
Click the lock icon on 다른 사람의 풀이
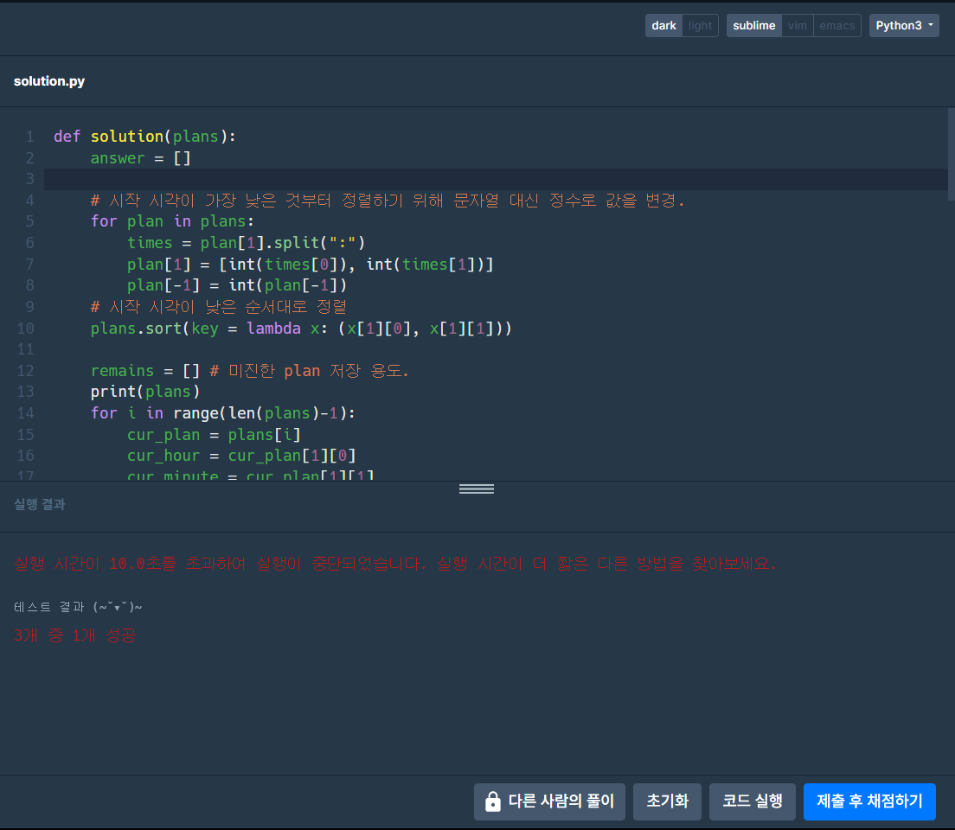coord(493,801)
